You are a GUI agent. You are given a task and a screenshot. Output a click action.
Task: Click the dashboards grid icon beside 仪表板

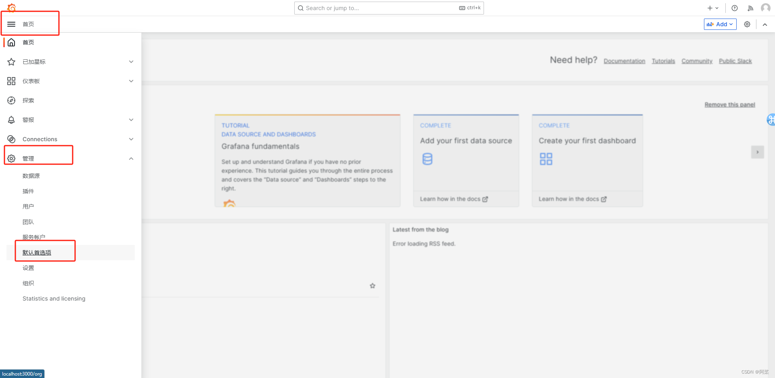pyautogui.click(x=11, y=81)
